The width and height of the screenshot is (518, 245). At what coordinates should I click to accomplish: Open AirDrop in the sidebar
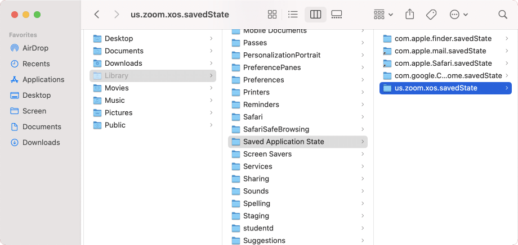click(35, 48)
